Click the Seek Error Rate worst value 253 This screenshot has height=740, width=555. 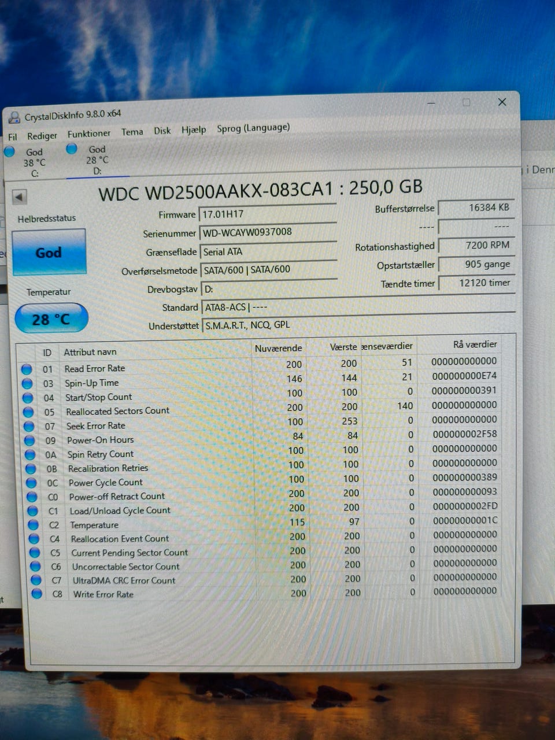tap(350, 421)
